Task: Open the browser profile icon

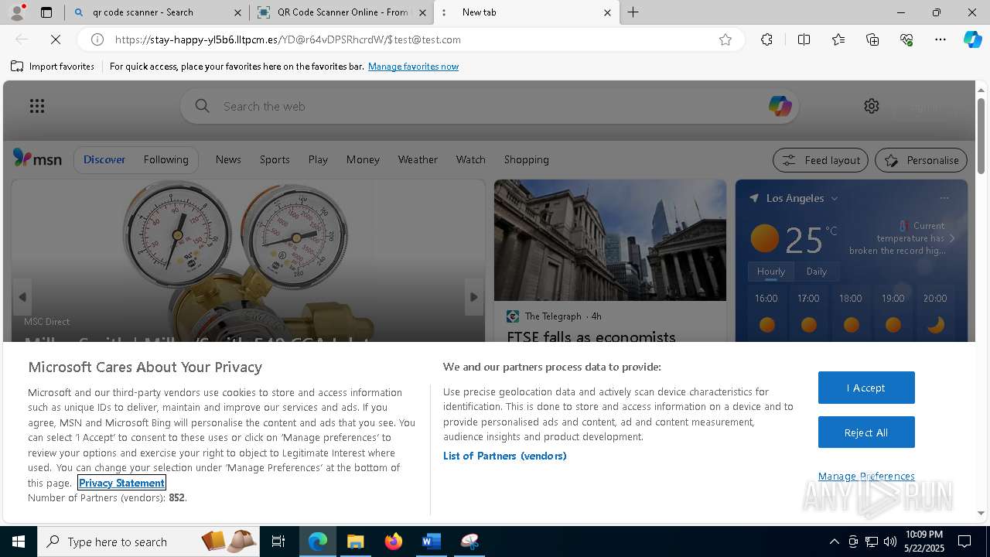Action: coord(16,12)
